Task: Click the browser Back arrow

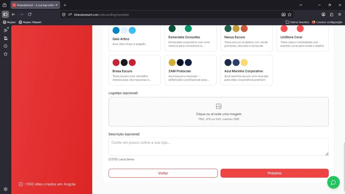Action: pyautogui.click(x=14, y=14)
